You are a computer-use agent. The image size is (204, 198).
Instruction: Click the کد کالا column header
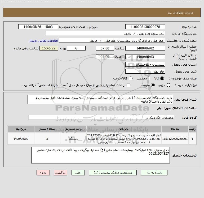click(x=175, y=129)
